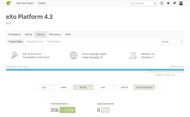Open notifications bell icon
Screen dimensions: 190x117
tap(168, 3)
